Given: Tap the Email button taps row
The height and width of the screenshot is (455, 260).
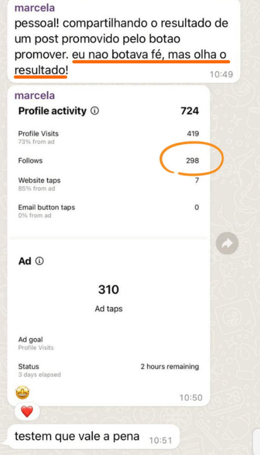Looking at the screenshot, I should (x=109, y=211).
